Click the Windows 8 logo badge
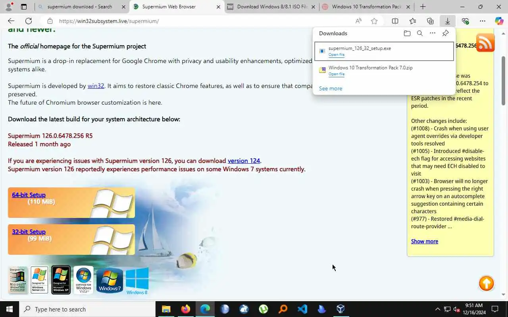Viewport: 508px width, 317px height. click(x=137, y=281)
